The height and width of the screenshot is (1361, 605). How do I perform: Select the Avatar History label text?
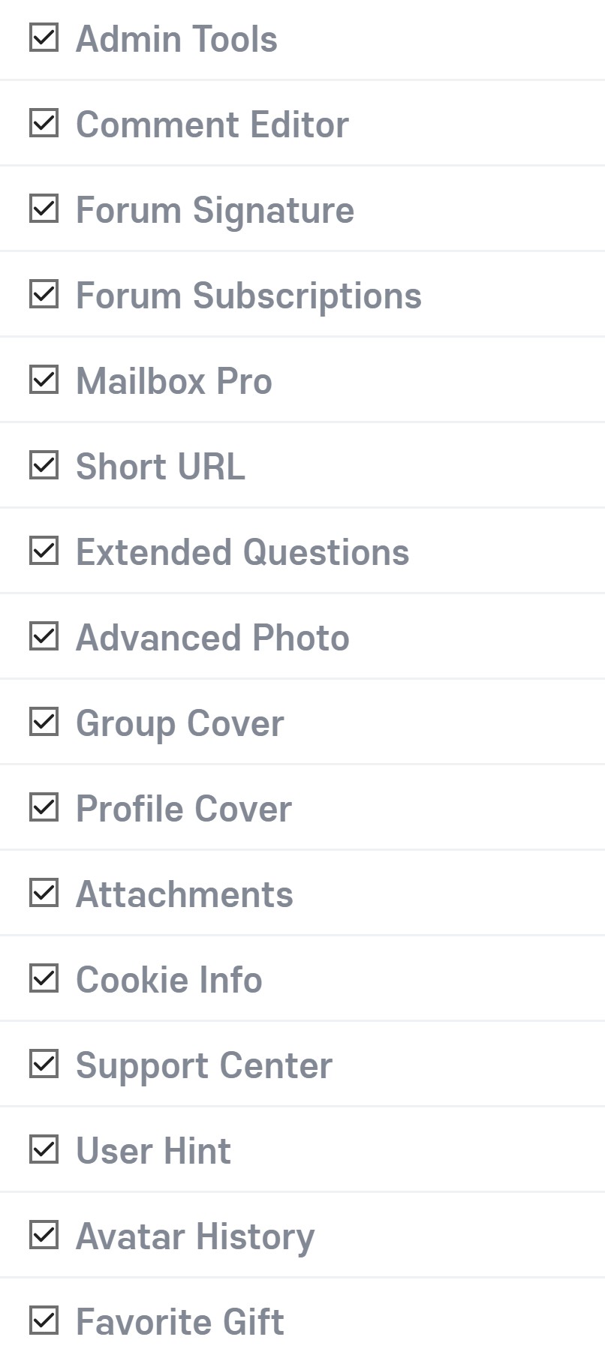[195, 1236]
